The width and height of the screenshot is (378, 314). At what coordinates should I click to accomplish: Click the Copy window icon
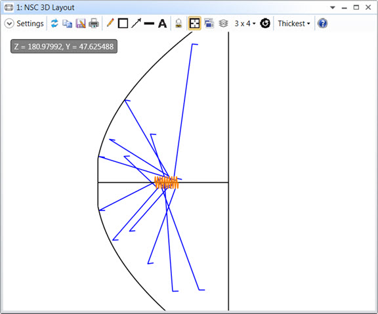67,24
